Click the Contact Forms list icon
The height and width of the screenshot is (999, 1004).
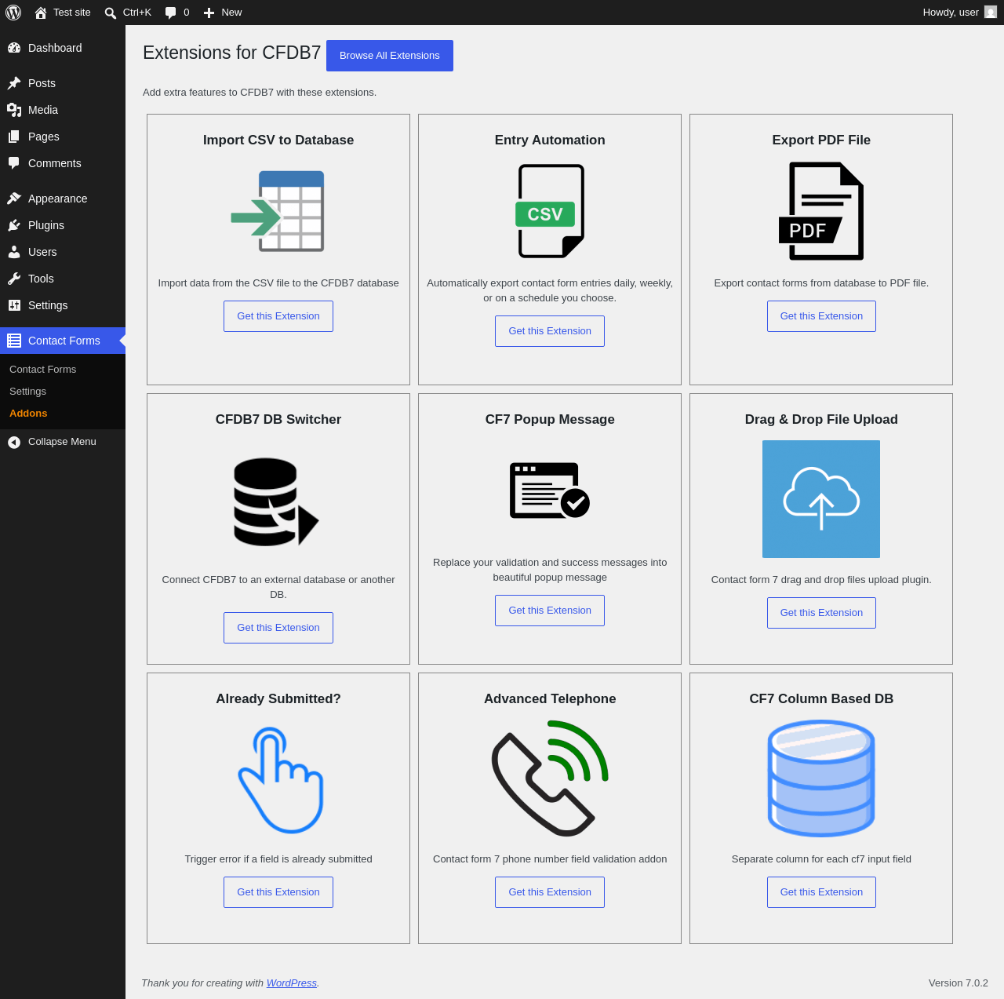click(x=14, y=341)
